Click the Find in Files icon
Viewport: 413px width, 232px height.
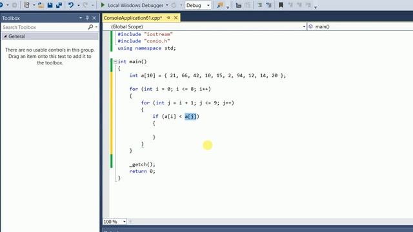219,5
